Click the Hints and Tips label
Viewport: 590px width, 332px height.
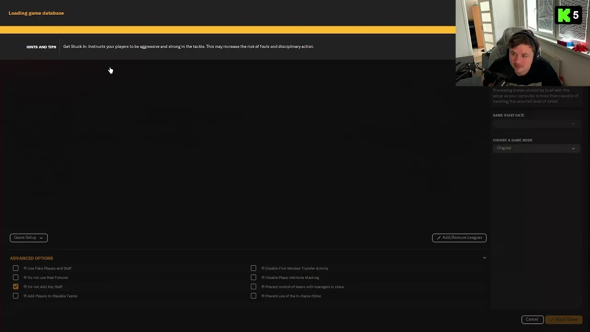pyautogui.click(x=41, y=47)
